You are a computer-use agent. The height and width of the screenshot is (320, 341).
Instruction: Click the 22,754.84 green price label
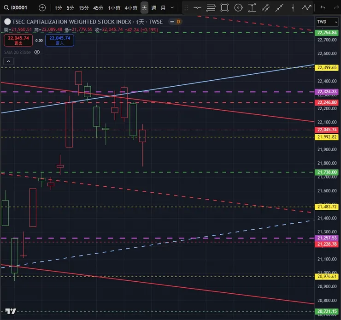(x=327, y=33)
